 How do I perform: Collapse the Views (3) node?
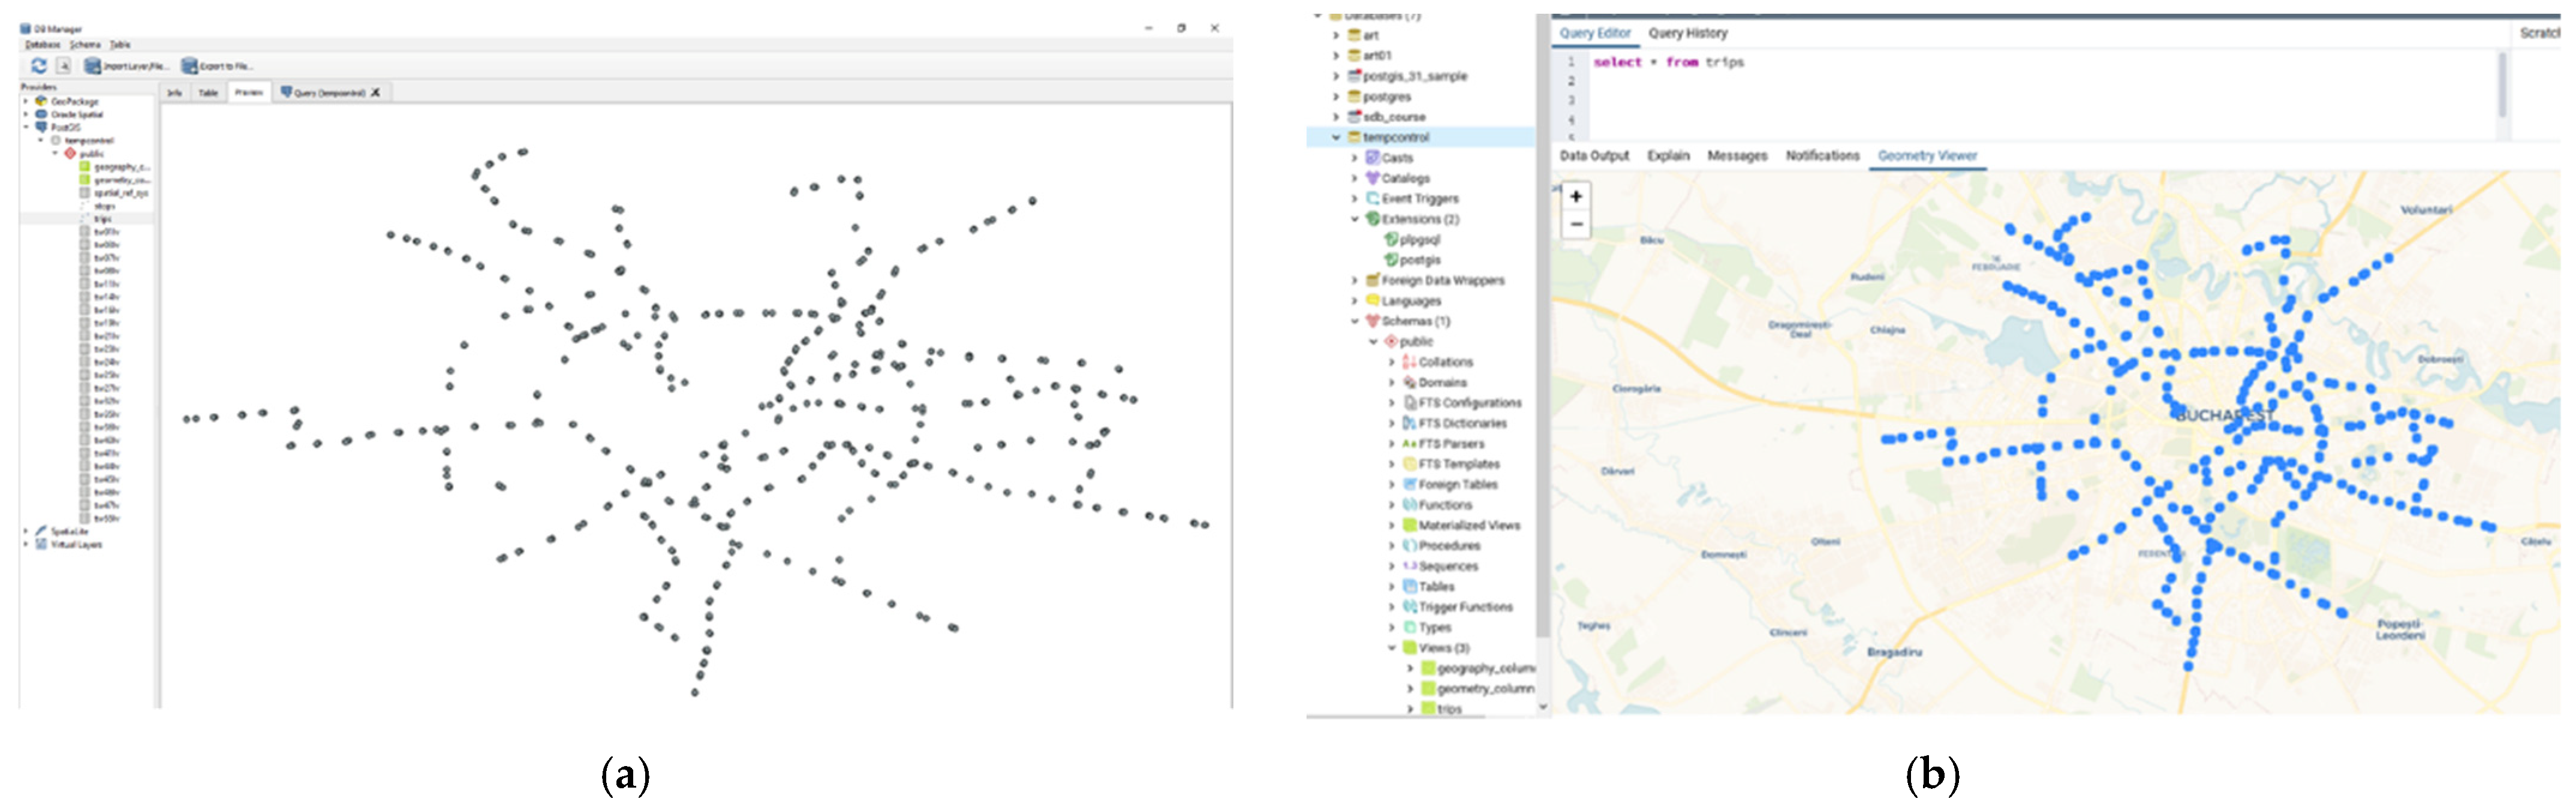[1392, 648]
